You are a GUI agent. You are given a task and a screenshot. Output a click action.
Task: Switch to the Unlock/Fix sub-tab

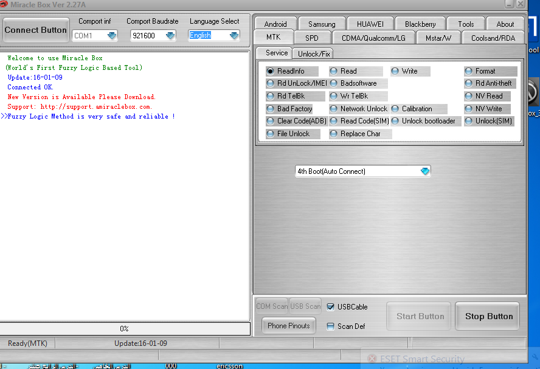pyautogui.click(x=314, y=54)
